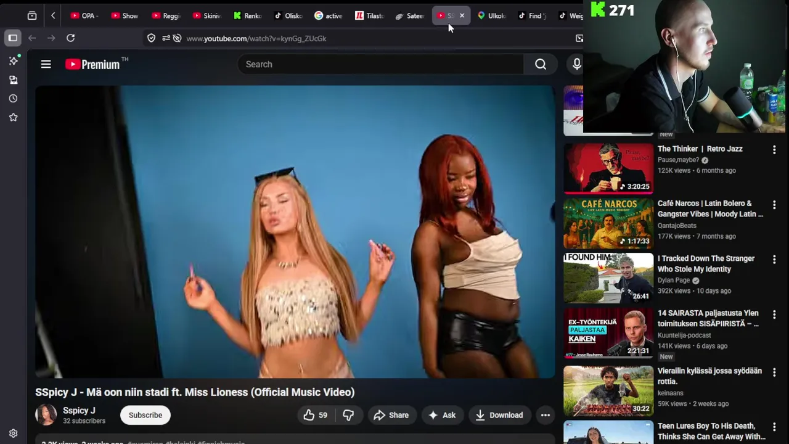
Task: Subscribe to Sspicy J channel
Action: coord(145,415)
